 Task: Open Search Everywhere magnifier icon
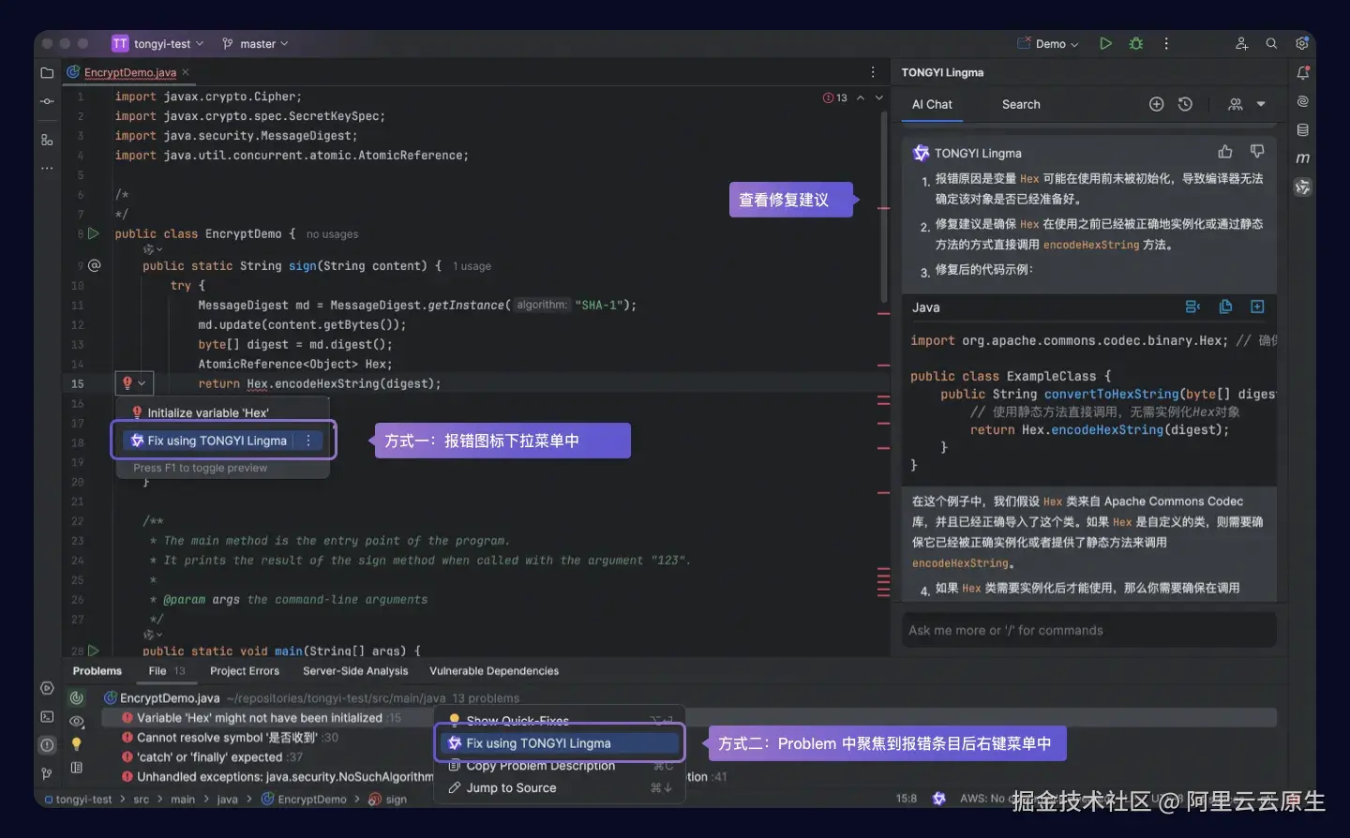coord(1271,43)
